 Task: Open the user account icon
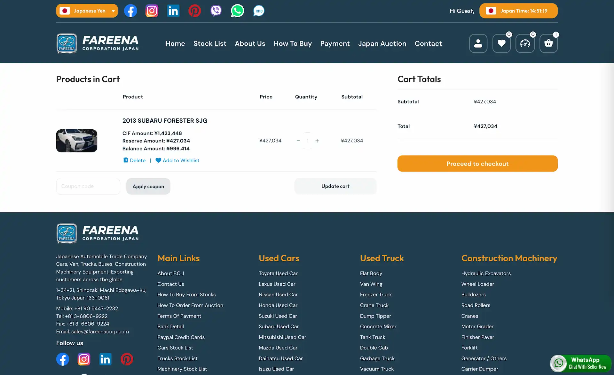[x=478, y=43]
